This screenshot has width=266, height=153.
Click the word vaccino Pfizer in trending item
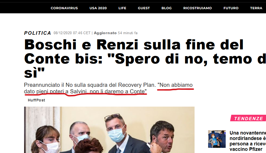tap(246, 149)
